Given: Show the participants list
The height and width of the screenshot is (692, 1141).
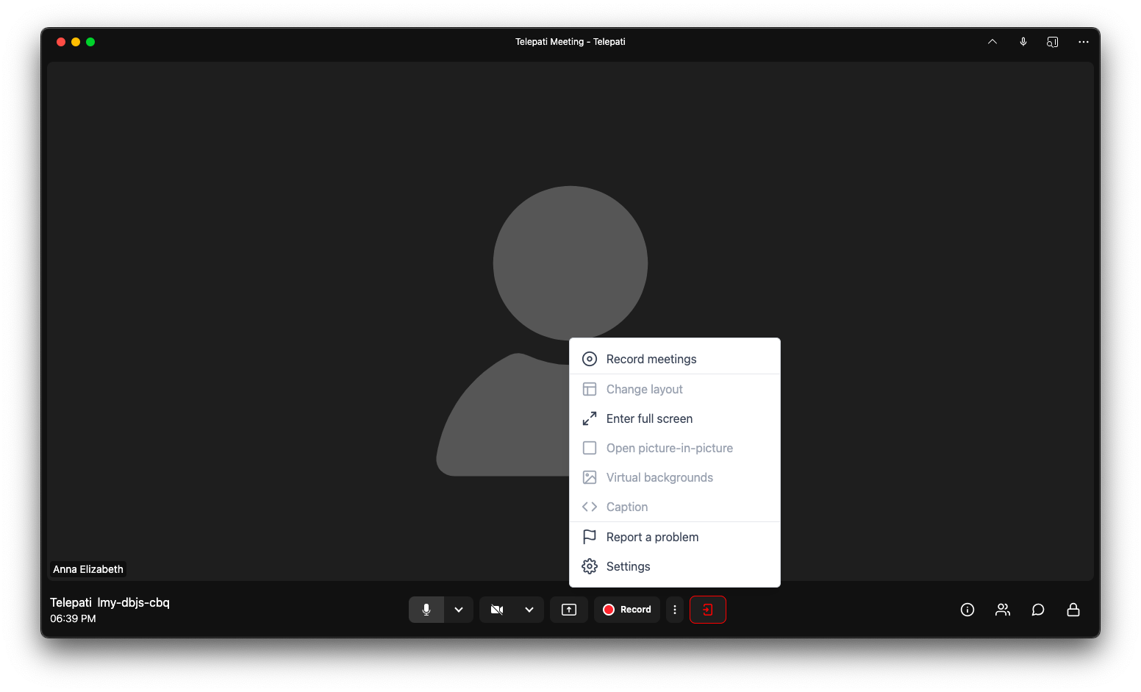Looking at the screenshot, I should (1003, 610).
